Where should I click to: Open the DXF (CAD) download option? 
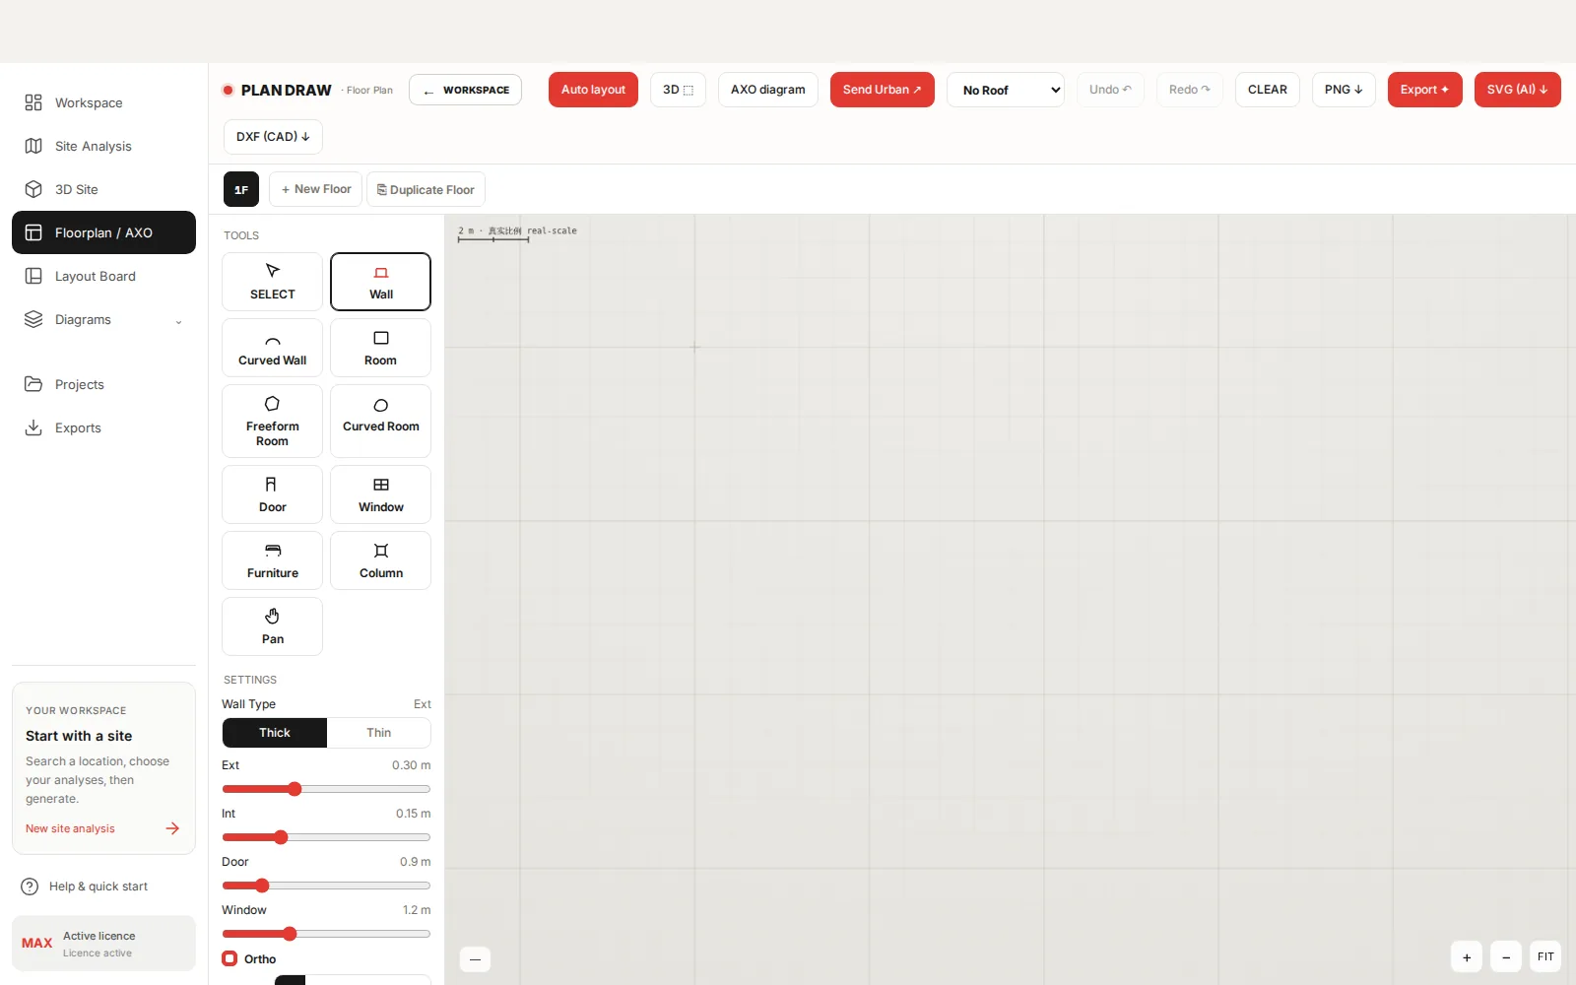click(x=273, y=137)
